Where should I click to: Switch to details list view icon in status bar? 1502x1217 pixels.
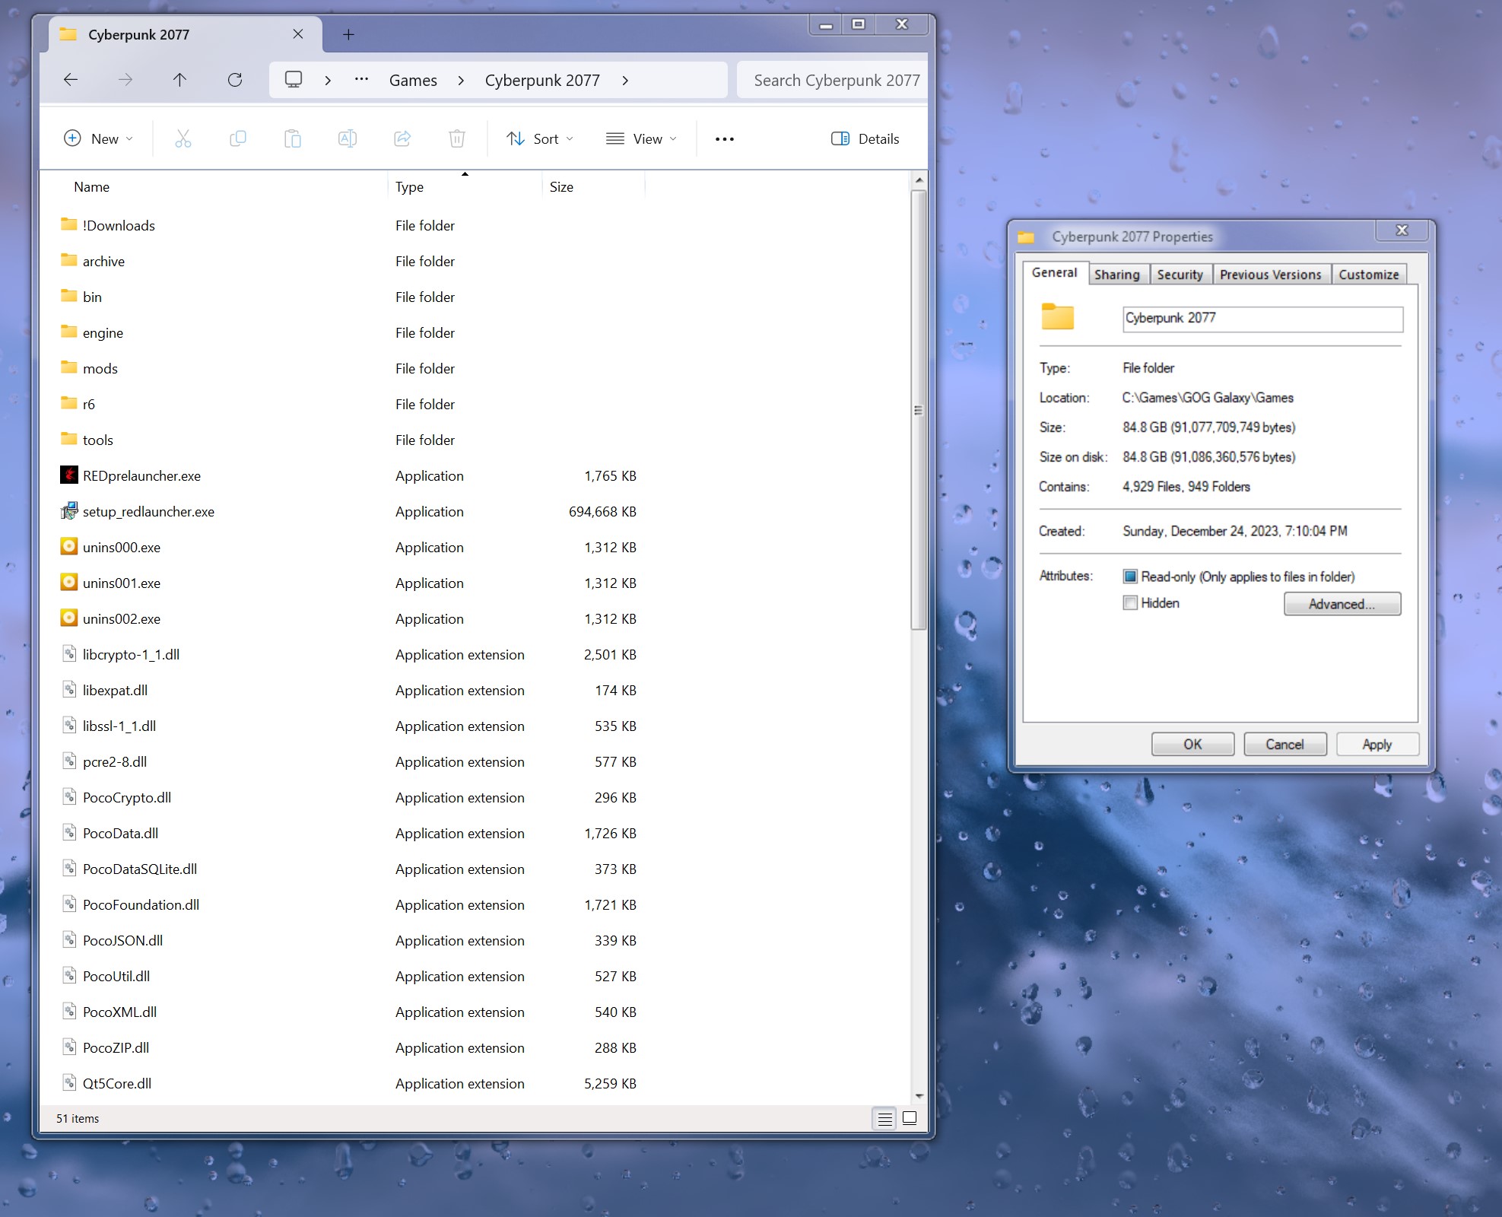[884, 1119]
